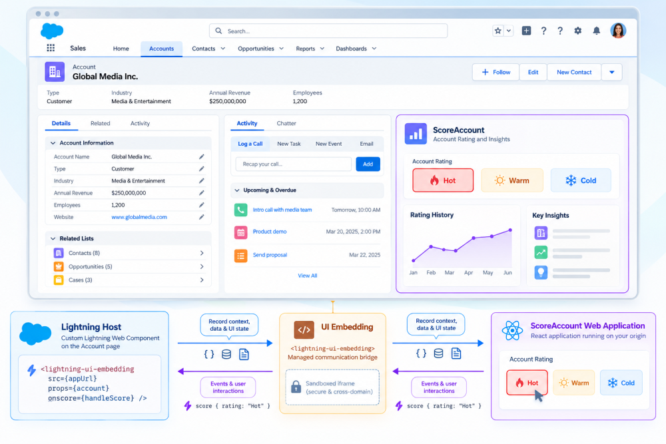Screen dimensions: 666x444
Task: Click the task list icon for Send proposal
Action: [241, 256]
